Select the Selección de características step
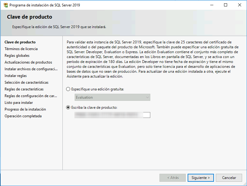This screenshot has width=247, height=186. [x=26, y=82]
